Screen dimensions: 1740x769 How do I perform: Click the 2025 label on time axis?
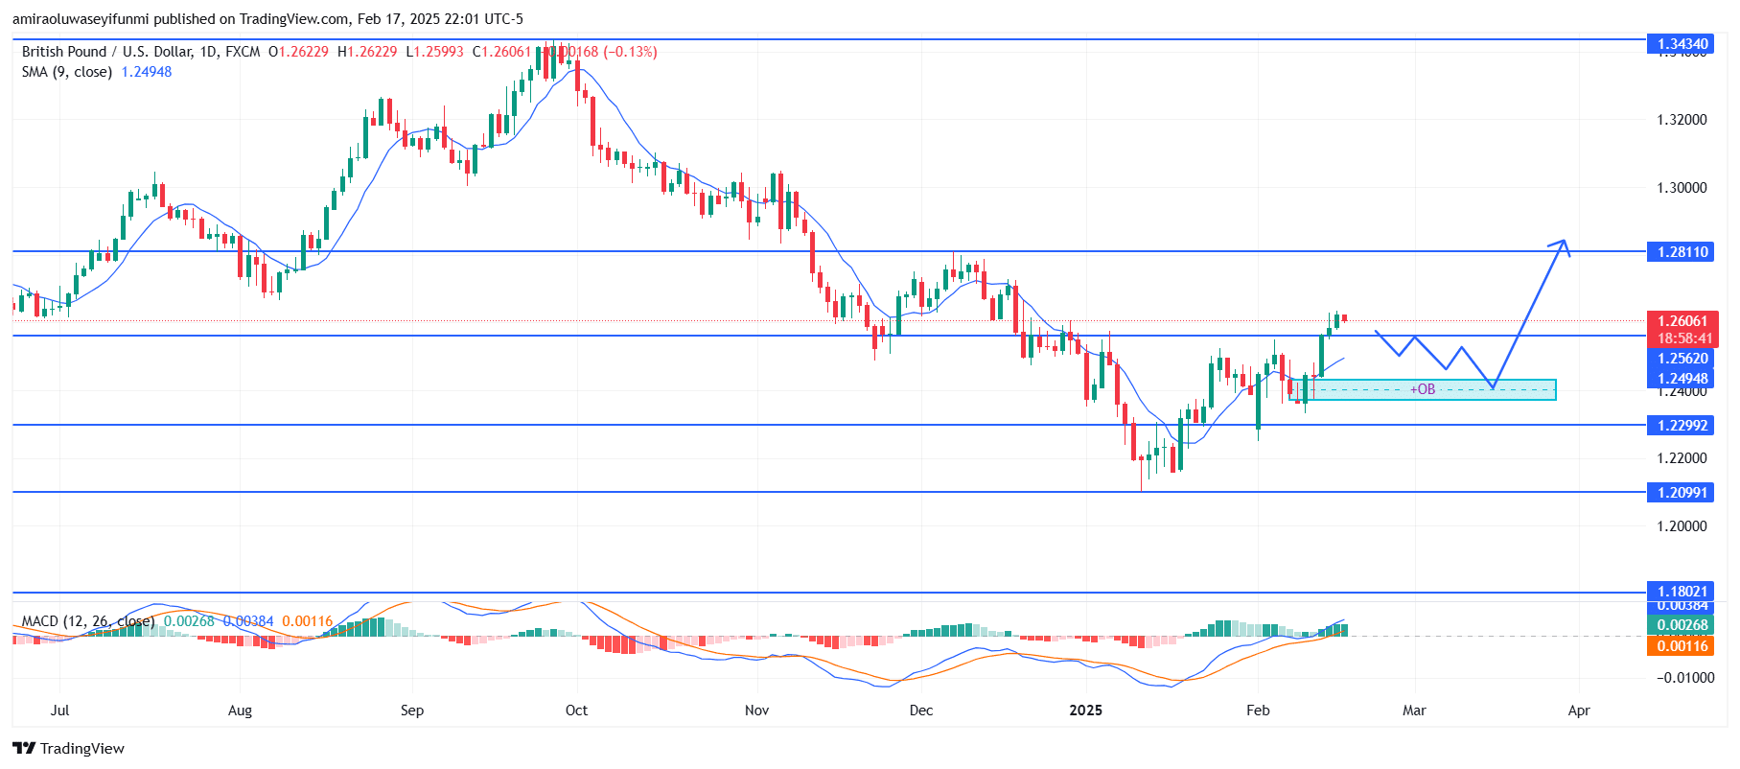pos(1086,711)
